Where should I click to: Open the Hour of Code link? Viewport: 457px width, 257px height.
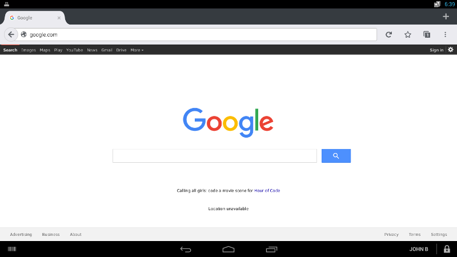[267, 191]
